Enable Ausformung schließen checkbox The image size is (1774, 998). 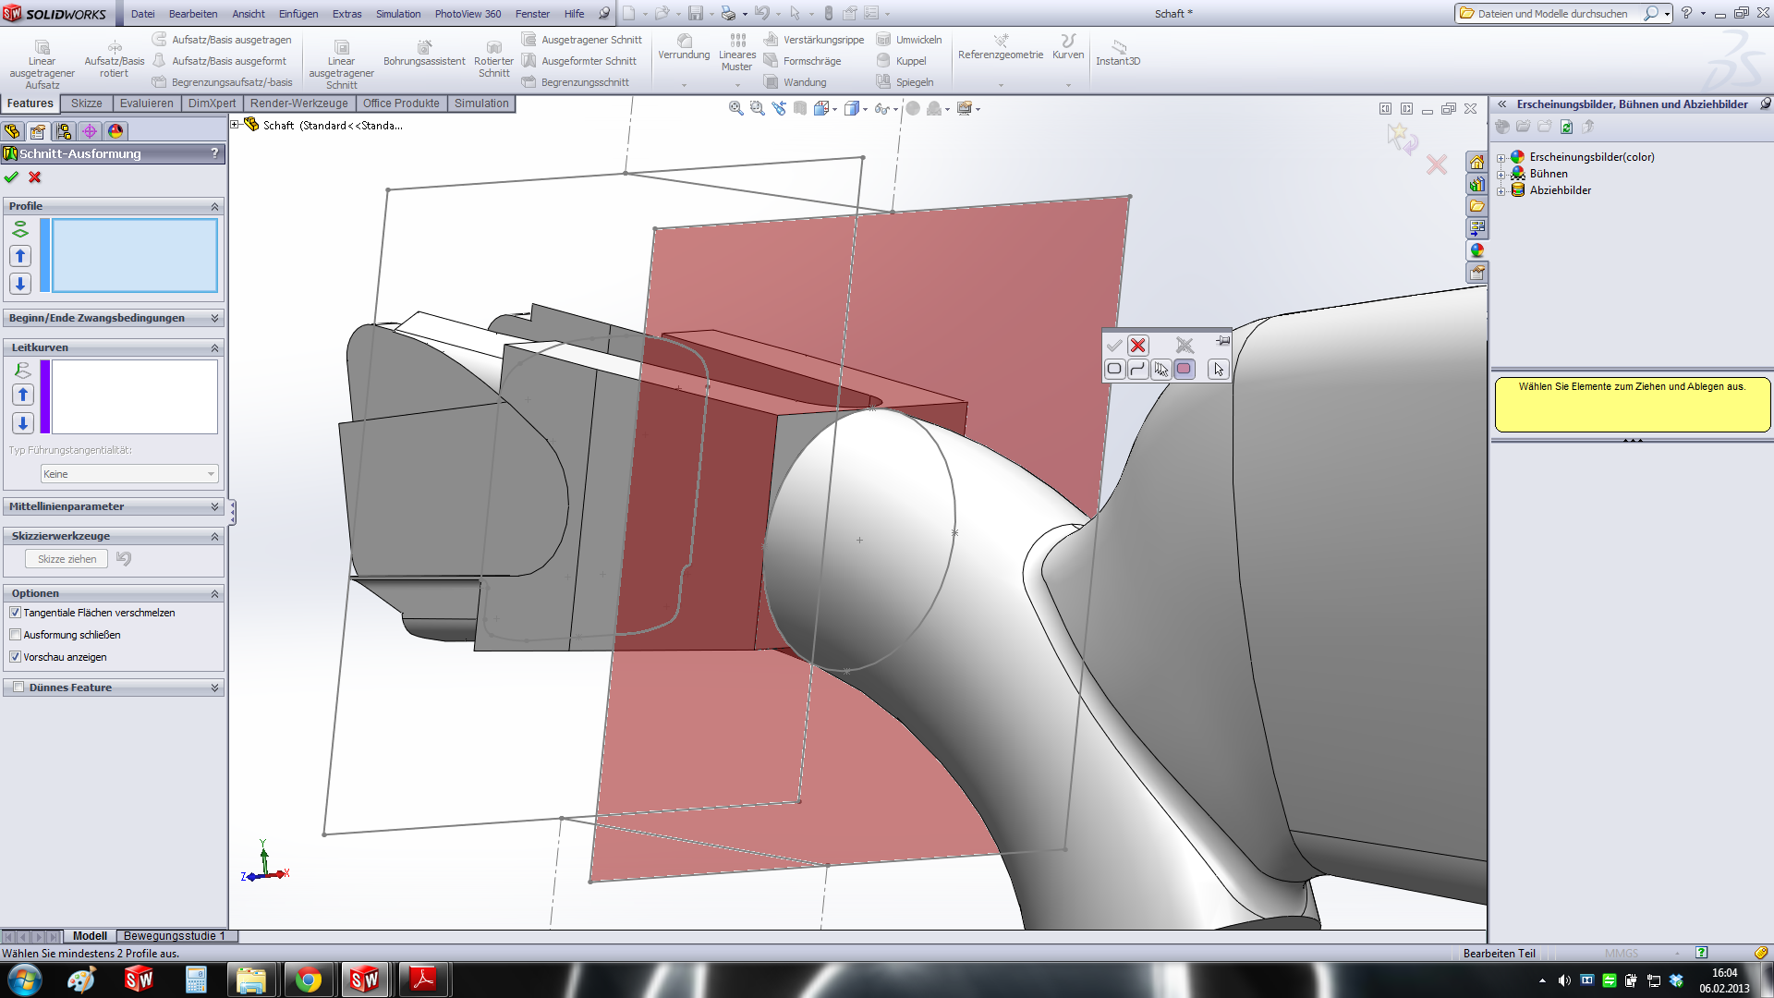coord(16,635)
